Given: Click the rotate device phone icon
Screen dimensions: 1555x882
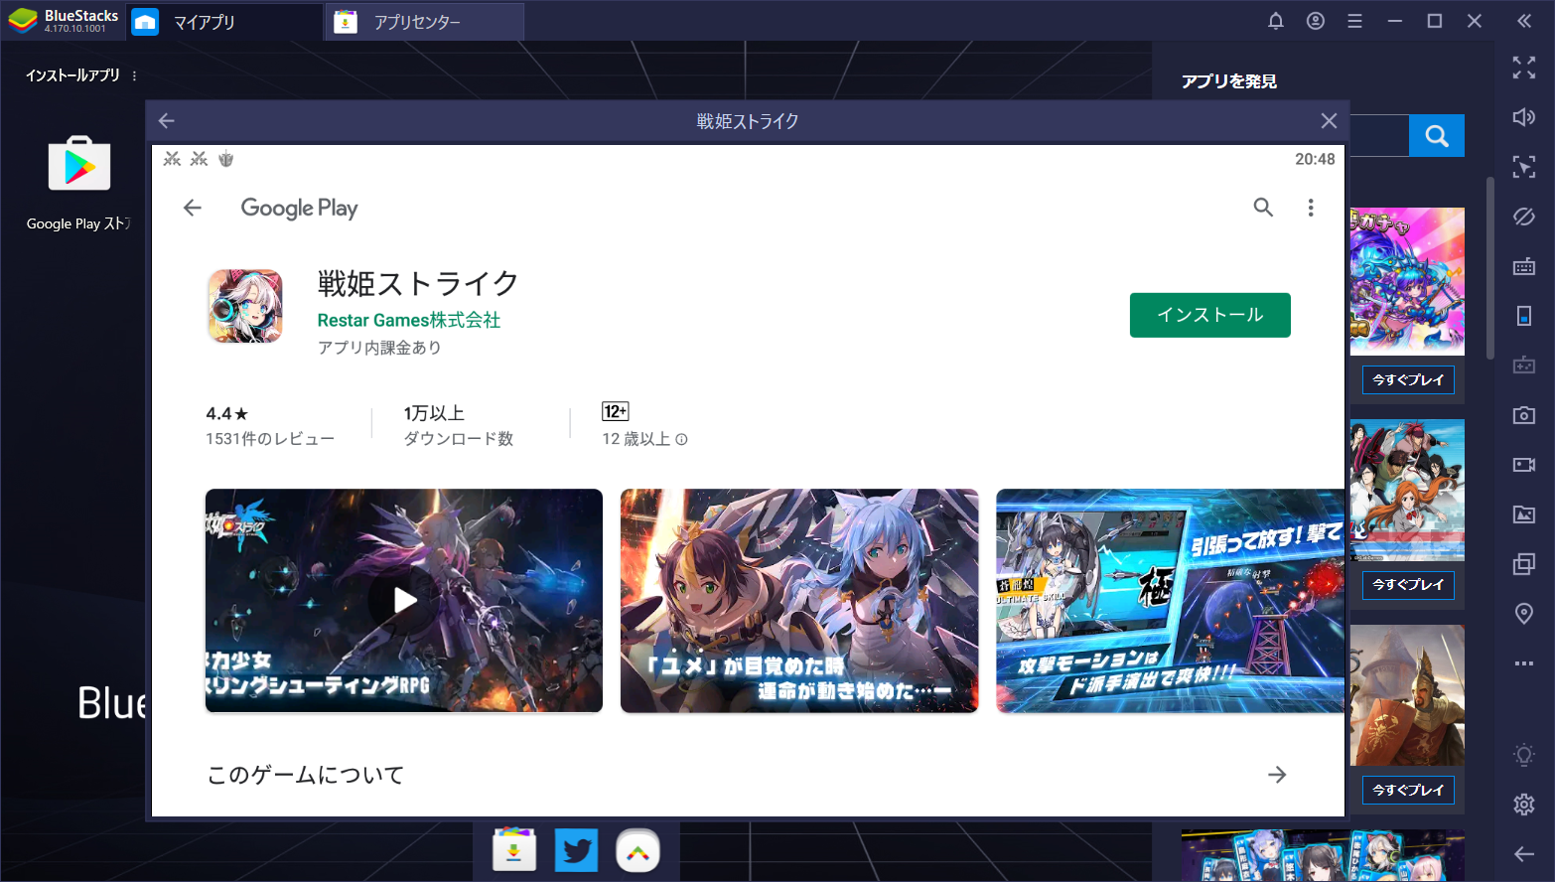Looking at the screenshot, I should pos(1524,316).
